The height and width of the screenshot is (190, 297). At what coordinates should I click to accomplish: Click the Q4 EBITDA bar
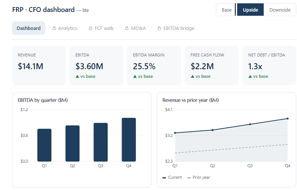pyautogui.click(x=129, y=140)
